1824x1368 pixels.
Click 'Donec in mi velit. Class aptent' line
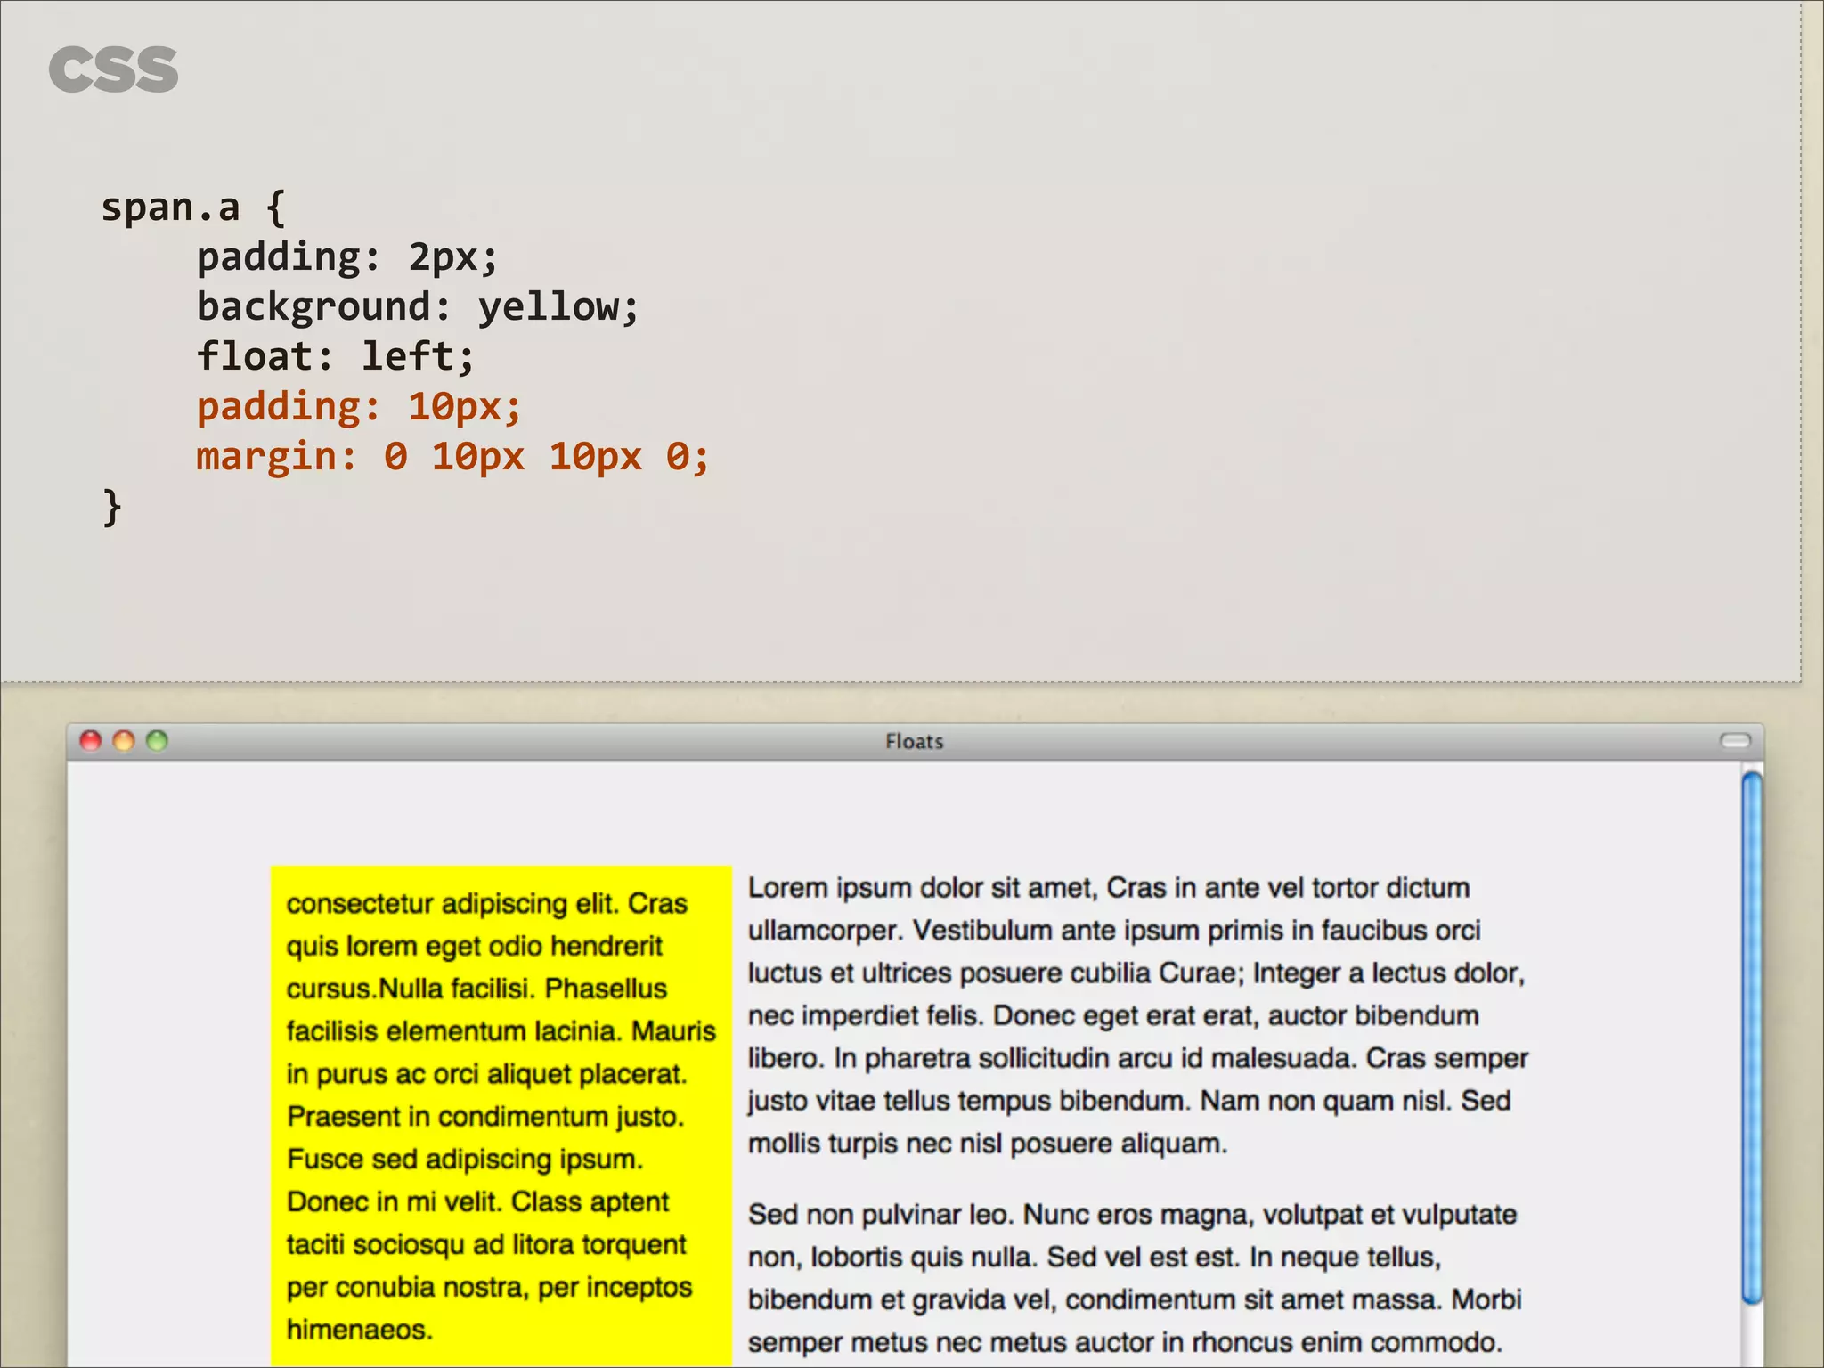click(x=477, y=1202)
